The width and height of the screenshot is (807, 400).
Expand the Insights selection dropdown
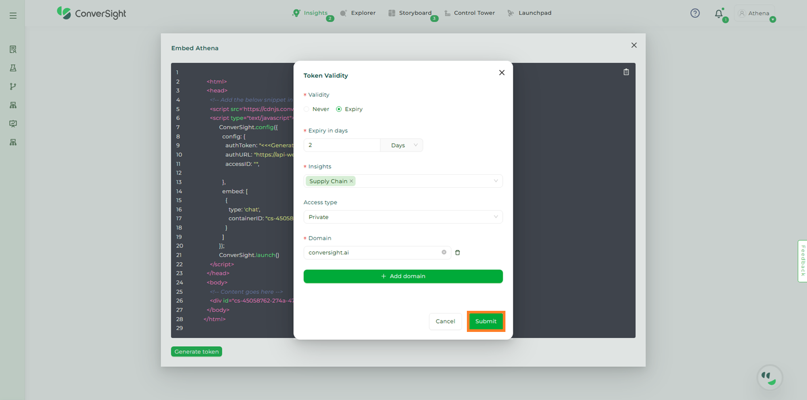coord(495,181)
